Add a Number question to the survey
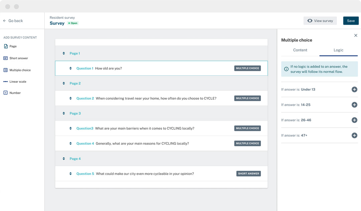This screenshot has width=361, height=211. click(x=15, y=93)
